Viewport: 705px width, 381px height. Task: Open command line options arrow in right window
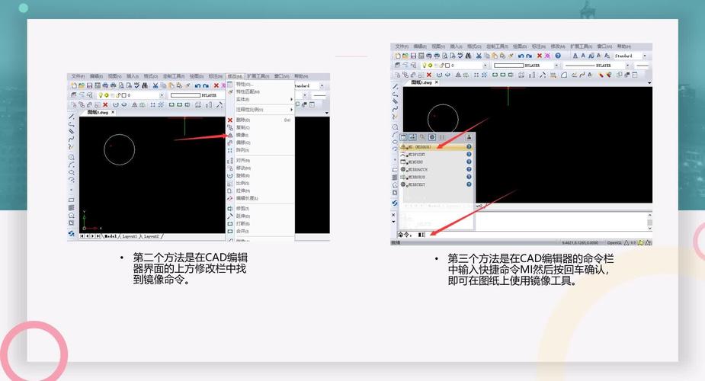[393, 222]
